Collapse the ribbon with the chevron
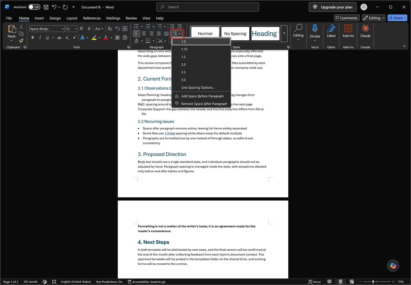Screen dimensions: 411x285 404,46
